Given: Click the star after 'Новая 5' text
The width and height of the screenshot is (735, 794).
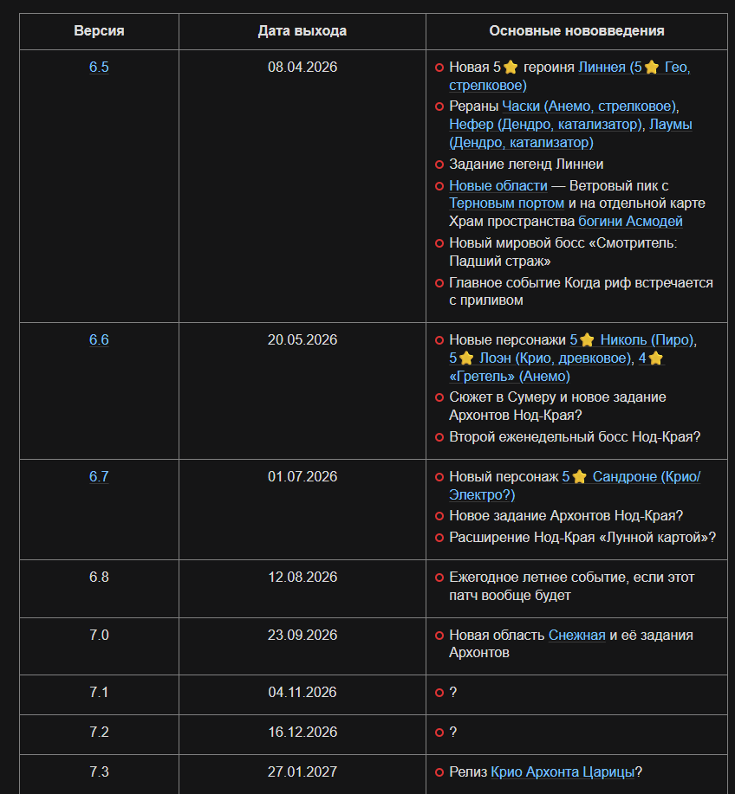Looking at the screenshot, I should pyautogui.click(x=511, y=68).
